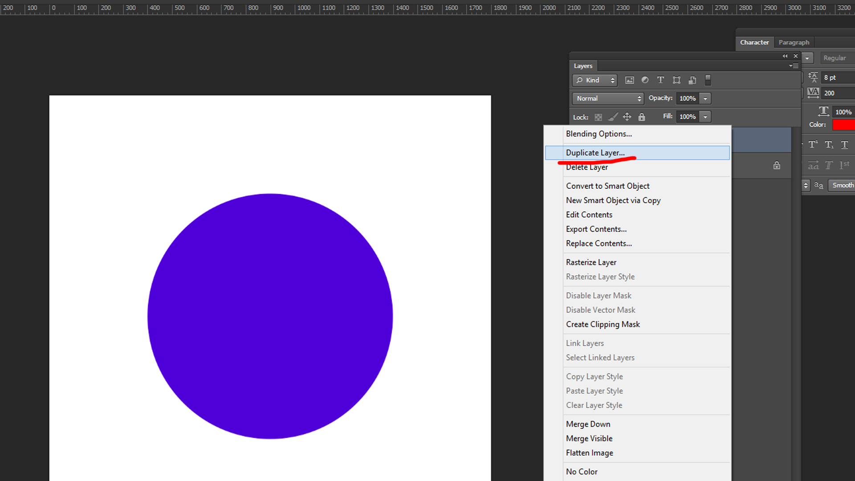Viewport: 855px width, 481px height.
Task: Switch to the Character tab
Action: click(754, 42)
